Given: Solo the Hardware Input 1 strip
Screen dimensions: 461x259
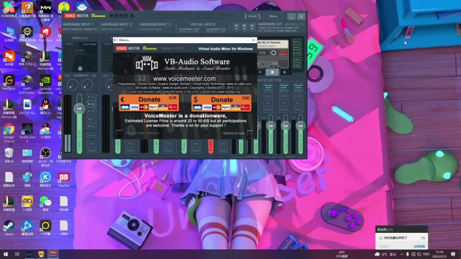Looking at the screenshot, I should click(x=92, y=143).
